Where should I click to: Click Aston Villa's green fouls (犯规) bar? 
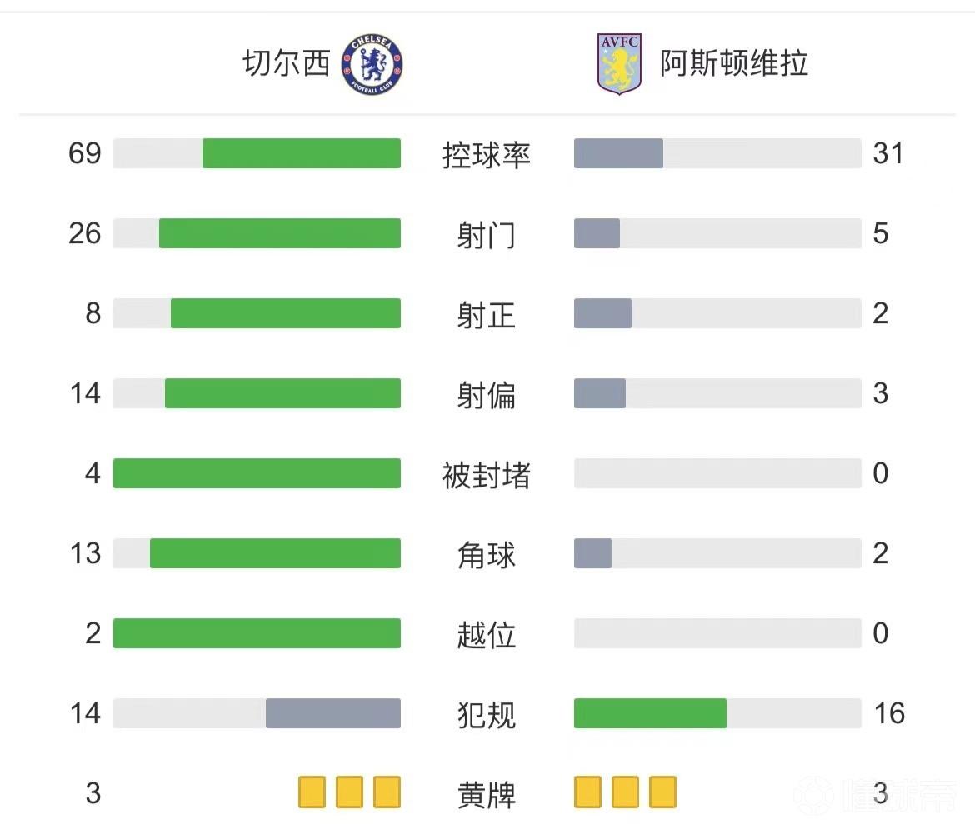650,713
